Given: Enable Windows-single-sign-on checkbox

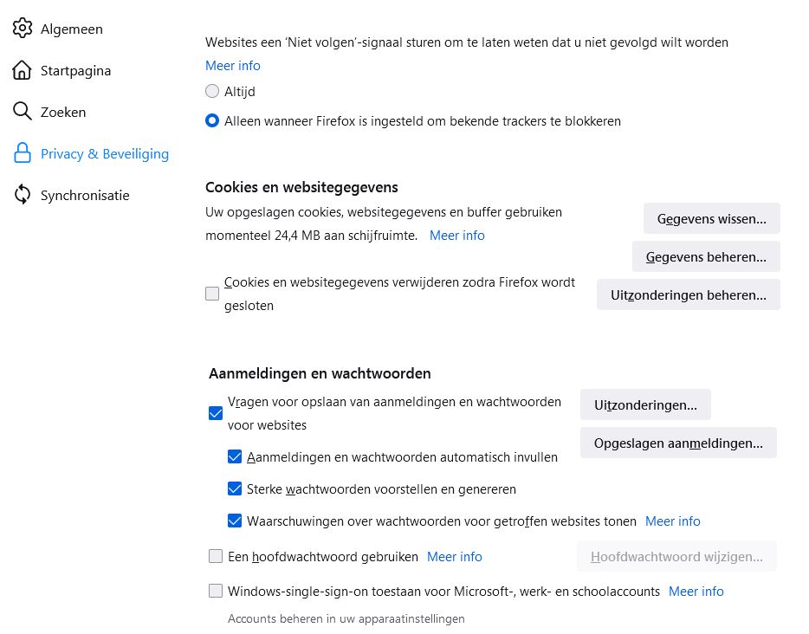Looking at the screenshot, I should (216, 591).
